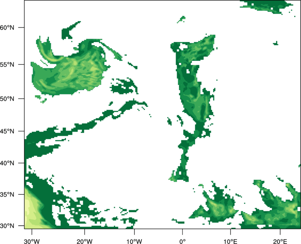301x244 pixels.
Task: Click the 20°E longitude label
Action: click(280, 241)
